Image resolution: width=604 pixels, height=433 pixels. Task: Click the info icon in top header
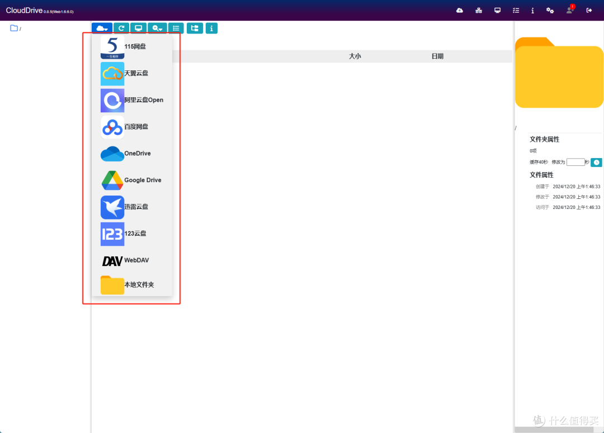click(x=533, y=11)
